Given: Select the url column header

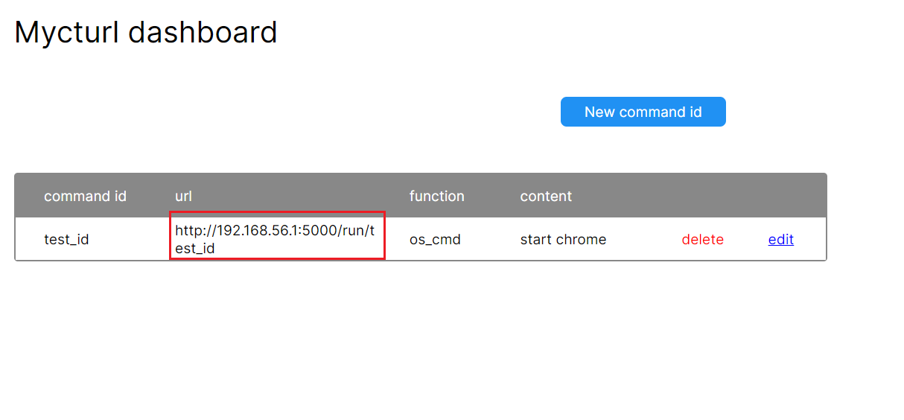Looking at the screenshot, I should (x=183, y=196).
